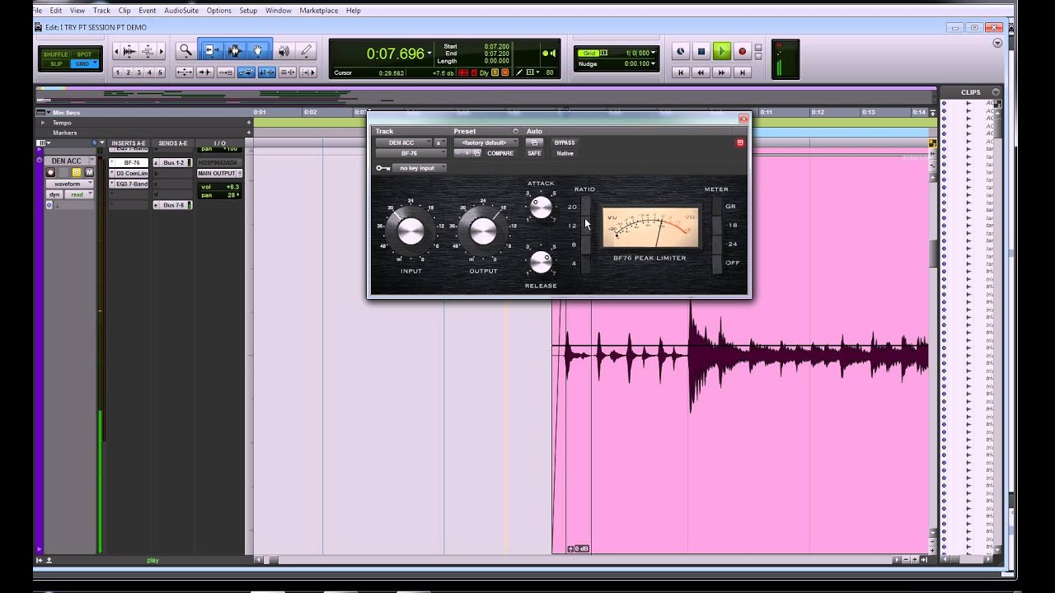
Task: Toggle Link Timeline and Edit Selection
Action: 267,72
